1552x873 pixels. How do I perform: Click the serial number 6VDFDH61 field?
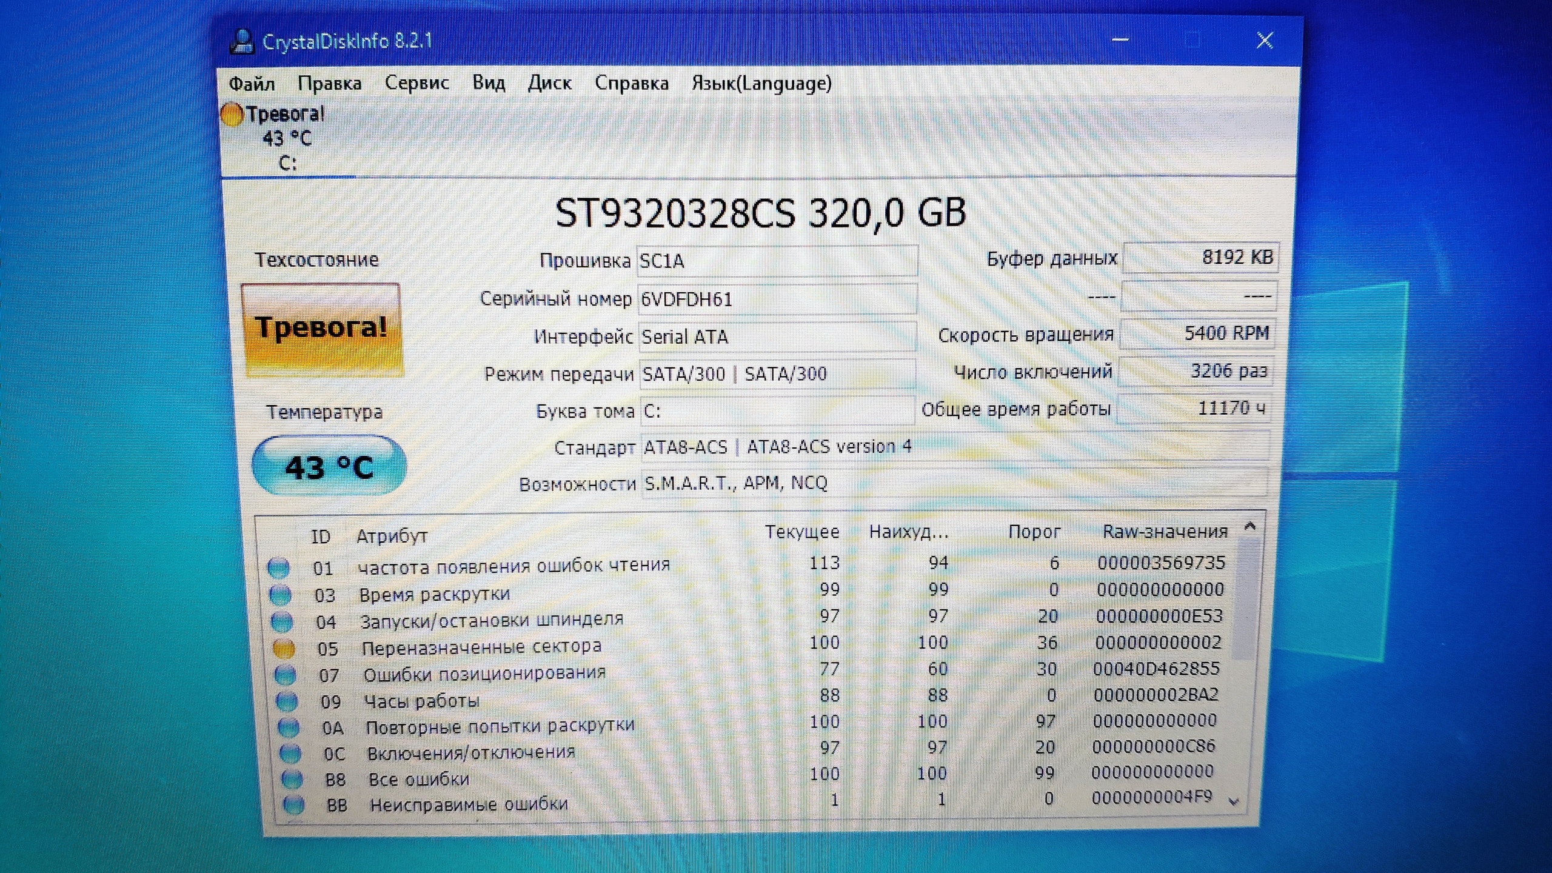click(777, 299)
